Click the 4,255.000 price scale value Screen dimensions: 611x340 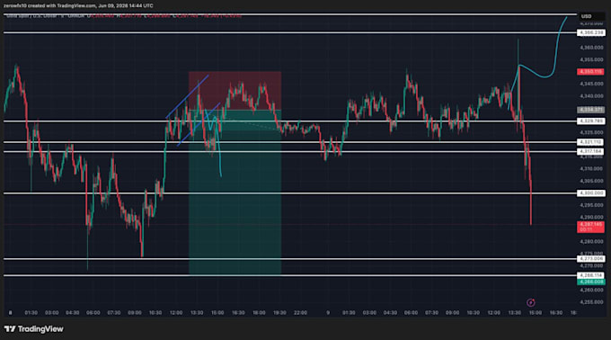pyautogui.click(x=591, y=302)
